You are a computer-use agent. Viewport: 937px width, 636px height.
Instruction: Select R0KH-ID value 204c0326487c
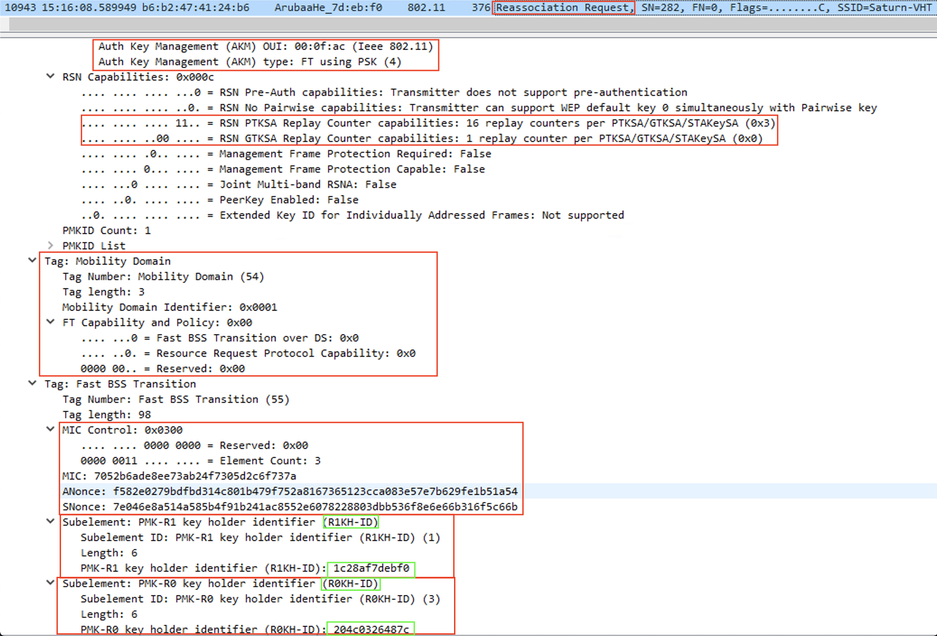(370, 629)
